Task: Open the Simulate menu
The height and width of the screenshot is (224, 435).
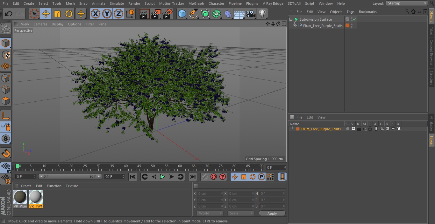Action: (x=117, y=3)
